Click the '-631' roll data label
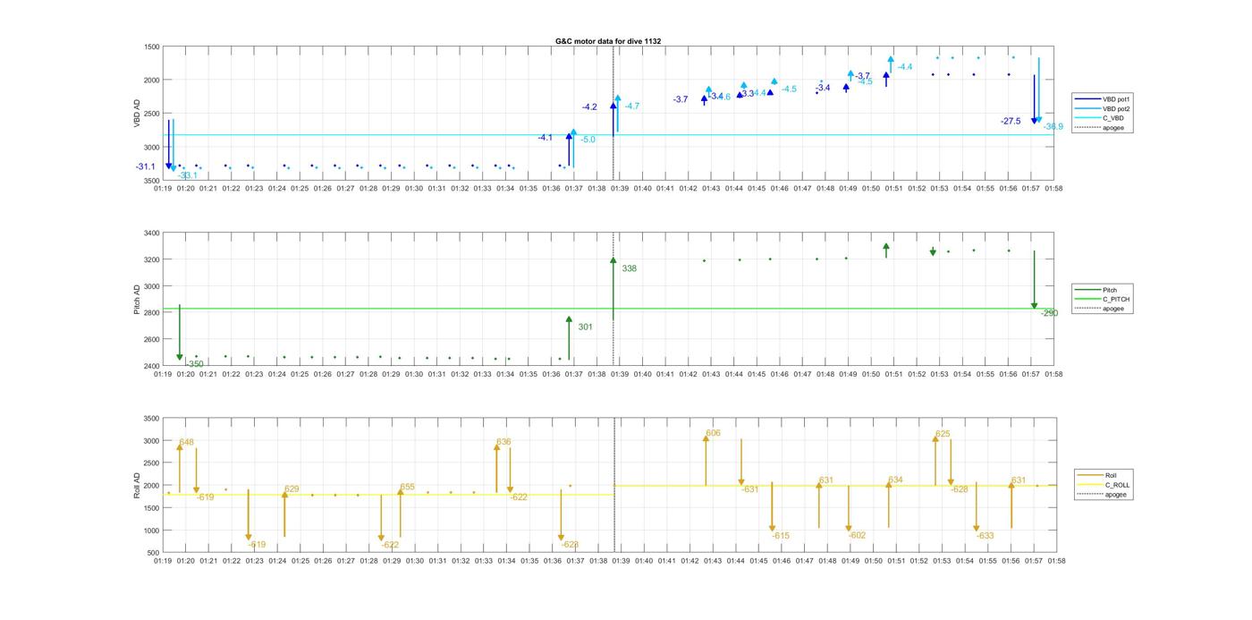This screenshot has width=1252, height=620. [x=749, y=489]
